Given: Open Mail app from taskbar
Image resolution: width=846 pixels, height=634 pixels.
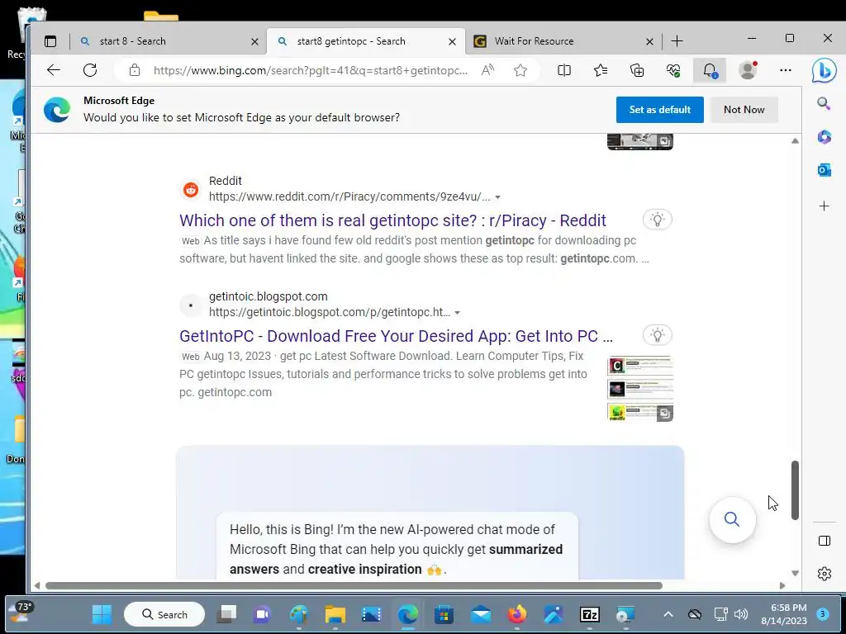Looking at the screenshot, I should (480, 614).
